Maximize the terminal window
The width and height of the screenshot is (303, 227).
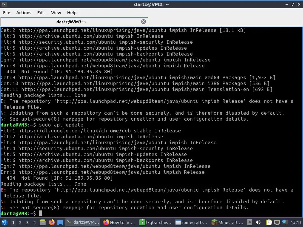(293, 4)
